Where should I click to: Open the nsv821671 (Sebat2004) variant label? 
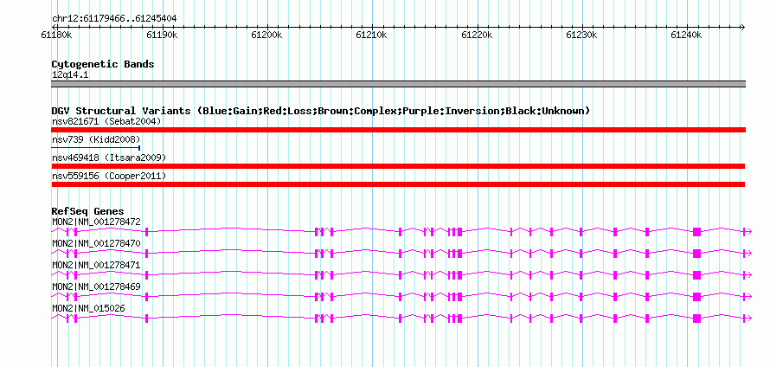tap(106, 121)
